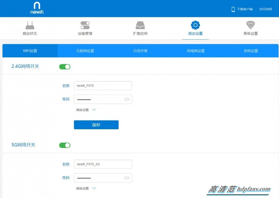Image resolution: width=279 pixels, height=198 pixels.
Task: Click the 保存 button for 2.4G settings
Action: [96, 125]
